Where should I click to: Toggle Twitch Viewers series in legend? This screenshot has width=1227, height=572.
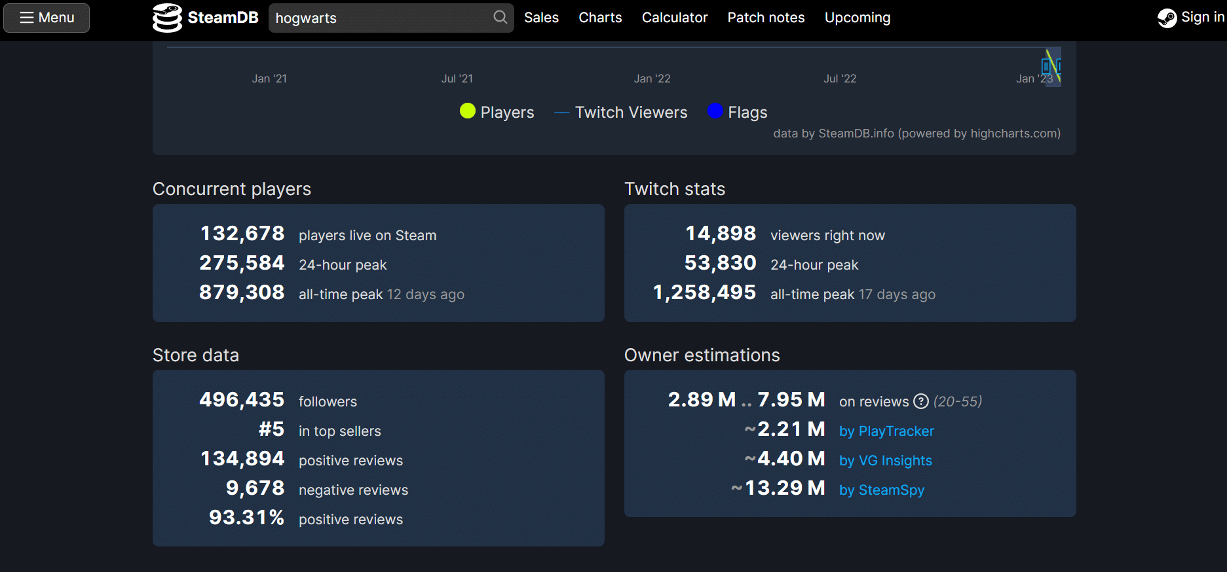point(621,112)
